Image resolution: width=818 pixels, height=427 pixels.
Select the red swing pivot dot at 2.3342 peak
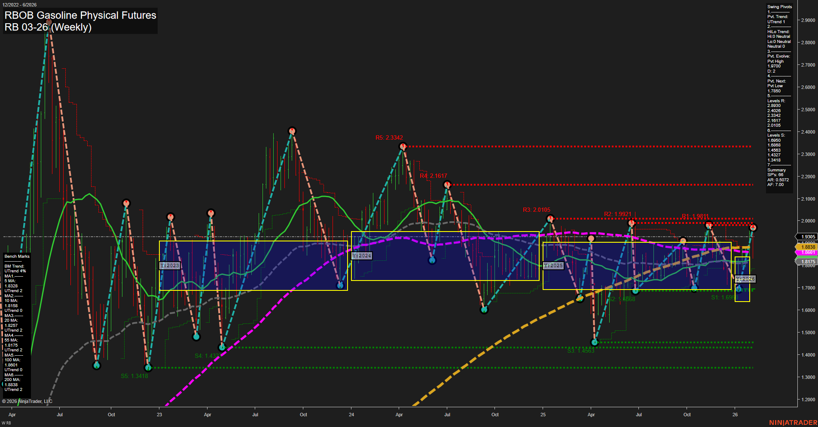point(402,146)
